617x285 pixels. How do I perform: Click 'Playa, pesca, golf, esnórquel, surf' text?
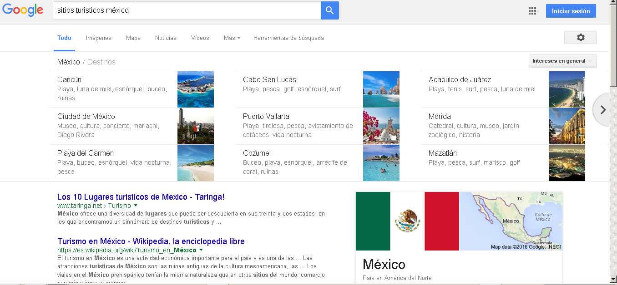tap(292, 89)
